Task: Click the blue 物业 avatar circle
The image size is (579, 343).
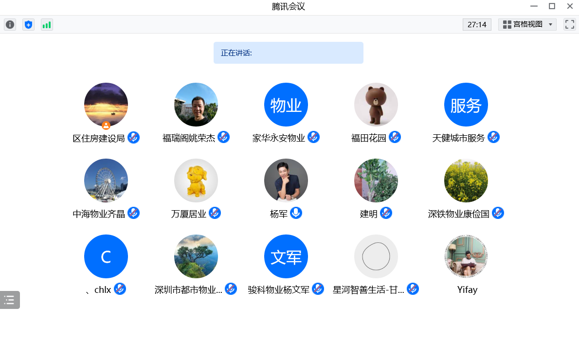Action: pyautogui.click(x=286, y=105)
